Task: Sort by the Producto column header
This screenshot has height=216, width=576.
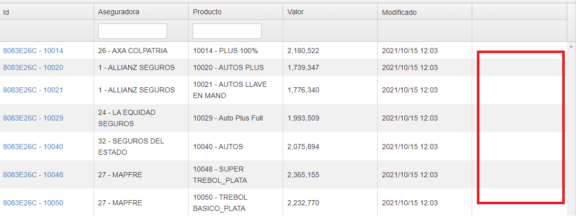Action: (x=236, y=12)
